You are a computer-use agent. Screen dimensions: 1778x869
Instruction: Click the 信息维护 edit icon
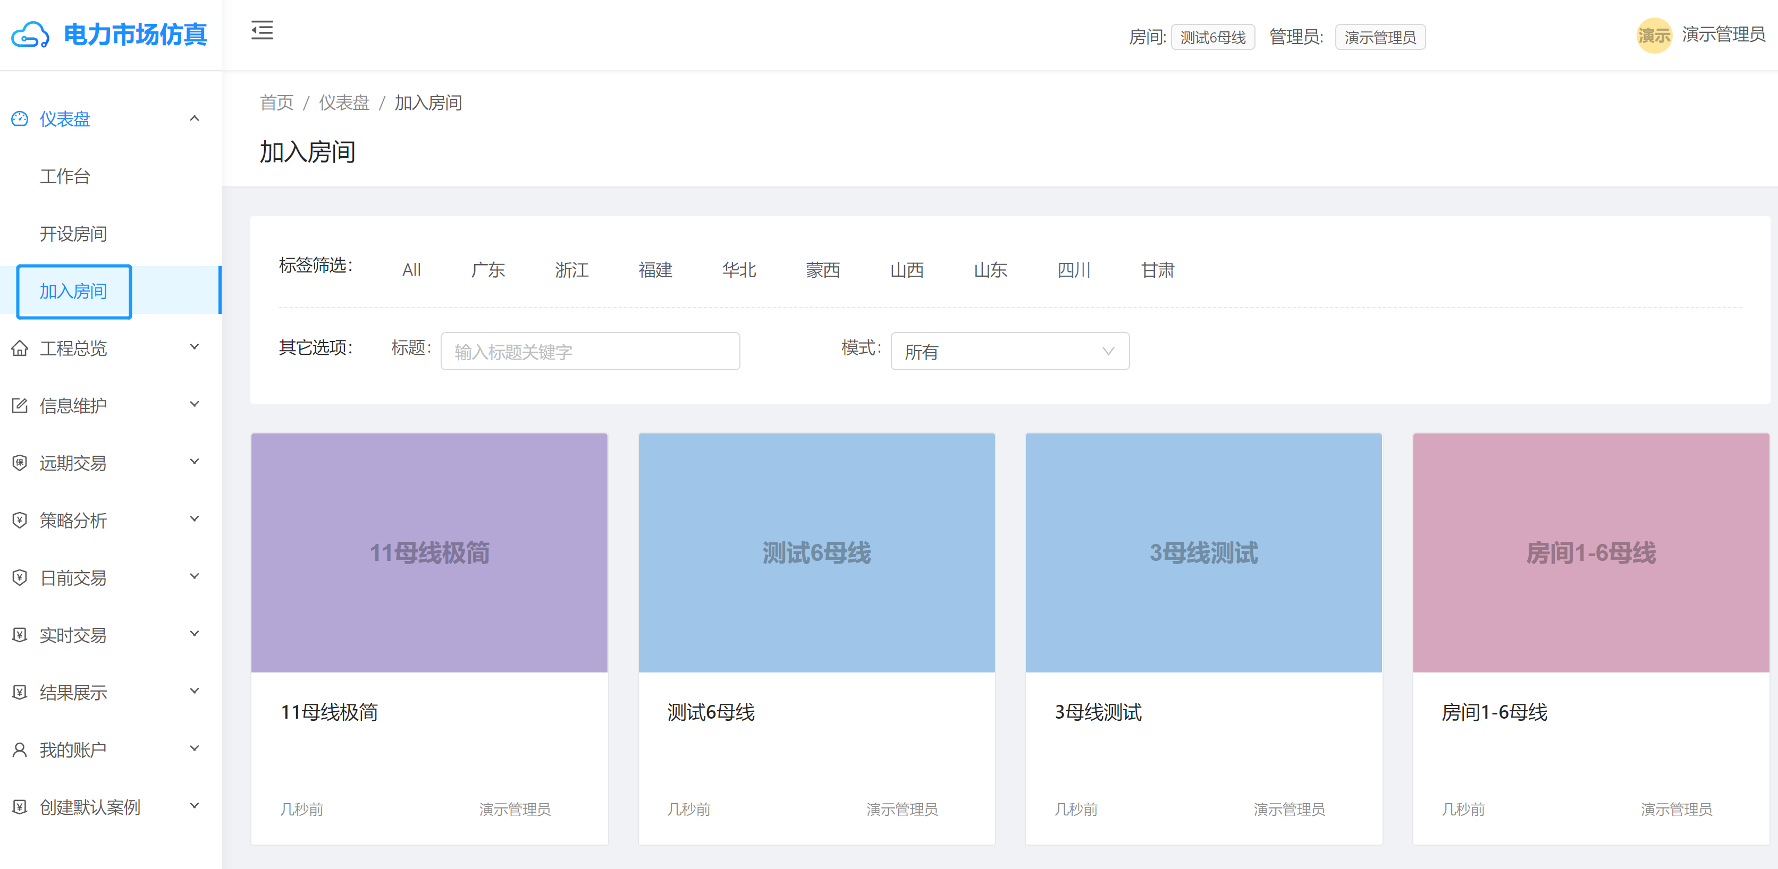click(x=20, y=405)
